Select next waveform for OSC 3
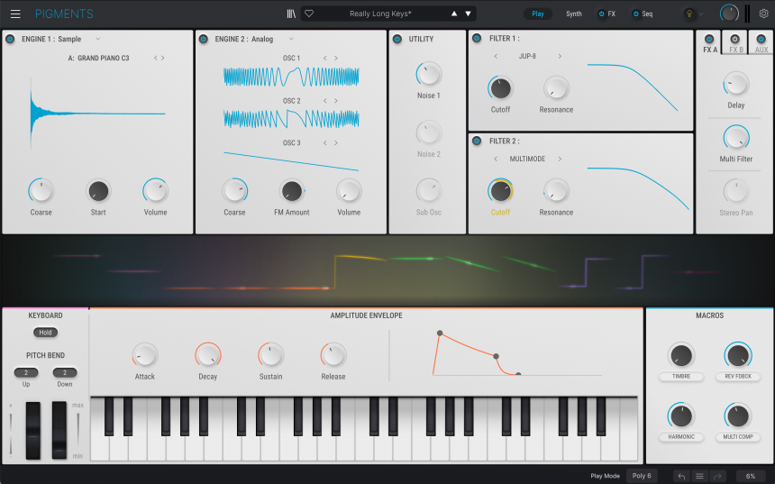 335,142
